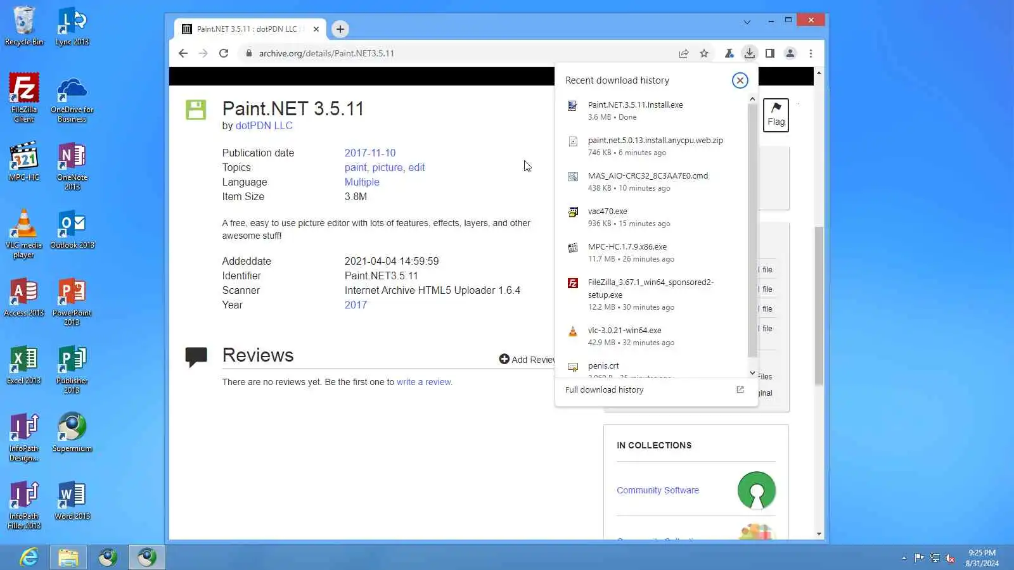Open vac470.exe download entry

point(653,217)
